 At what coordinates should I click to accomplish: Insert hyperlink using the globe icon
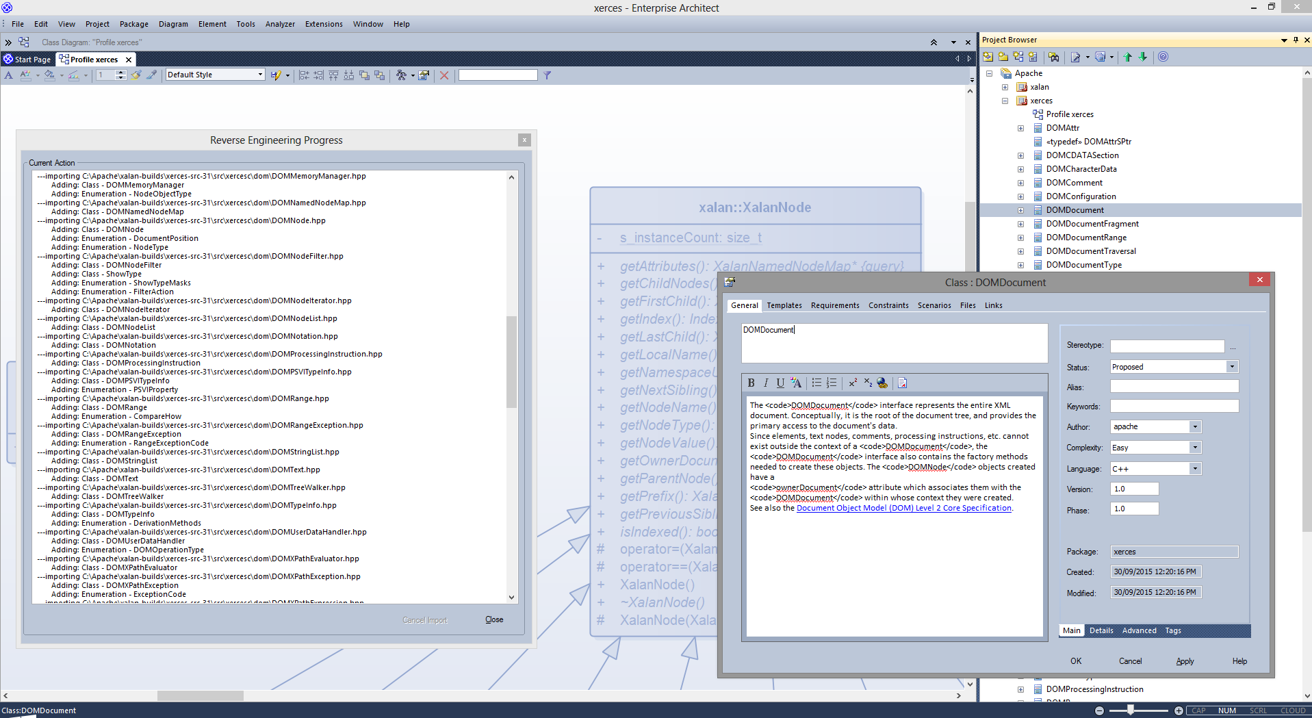(x=882, y=383)
